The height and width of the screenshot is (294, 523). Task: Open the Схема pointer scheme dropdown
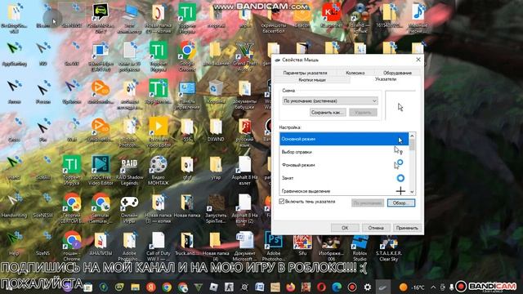click(x=330, y=100)
